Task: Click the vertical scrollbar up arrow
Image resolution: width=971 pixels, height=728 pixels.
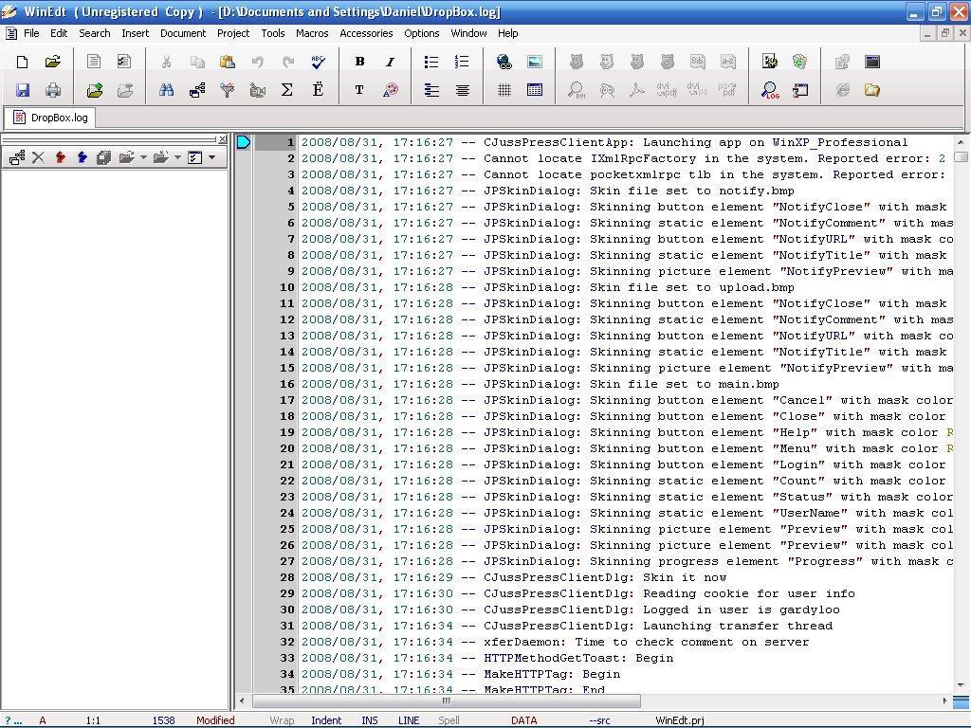Action: click(x=961, y=142)
